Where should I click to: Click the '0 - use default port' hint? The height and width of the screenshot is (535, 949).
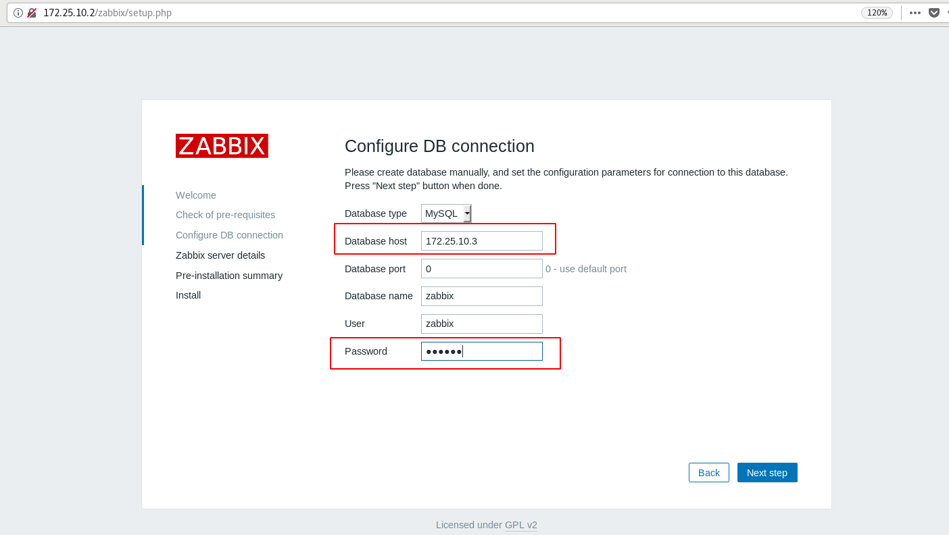coord(586,269)
